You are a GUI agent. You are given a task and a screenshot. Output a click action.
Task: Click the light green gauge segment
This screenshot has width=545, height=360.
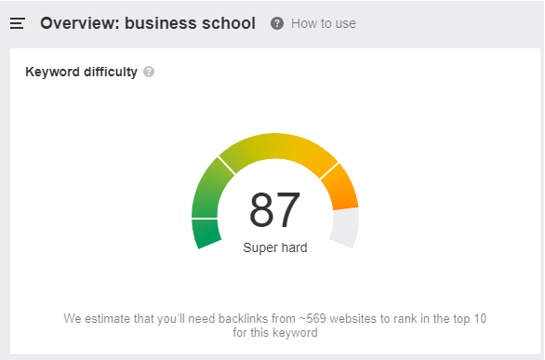(210, 190)
